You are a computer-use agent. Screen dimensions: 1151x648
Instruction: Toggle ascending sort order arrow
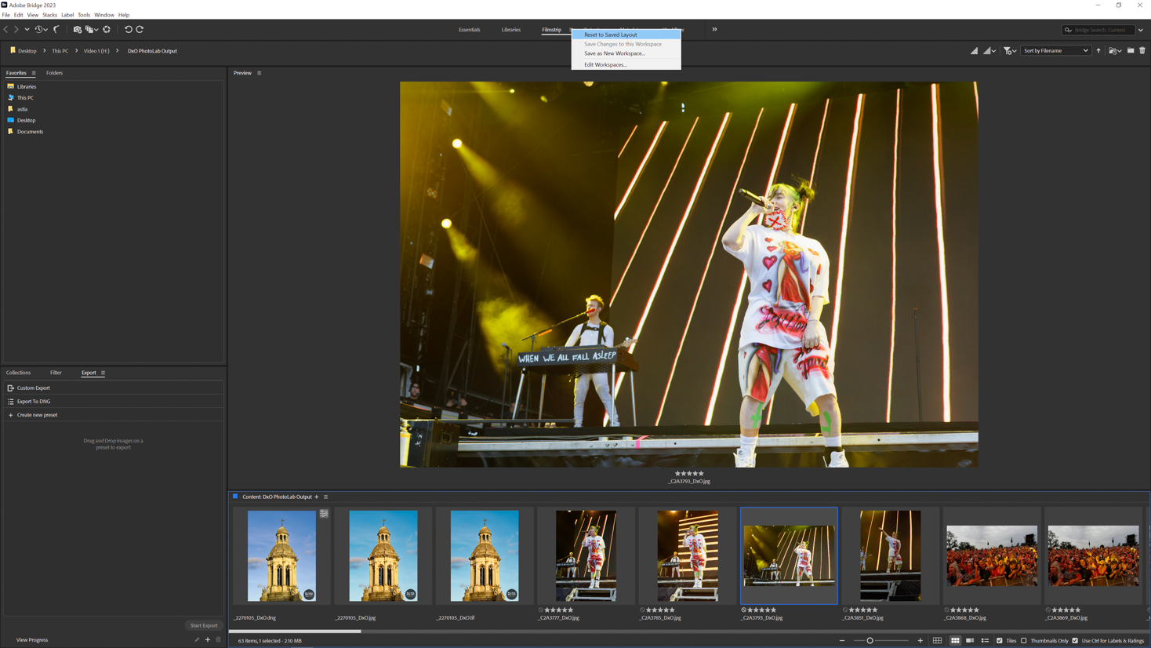coord(1098,51)
